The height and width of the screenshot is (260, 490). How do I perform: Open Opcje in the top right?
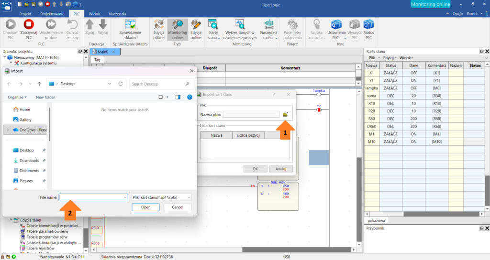pos(457,14)
